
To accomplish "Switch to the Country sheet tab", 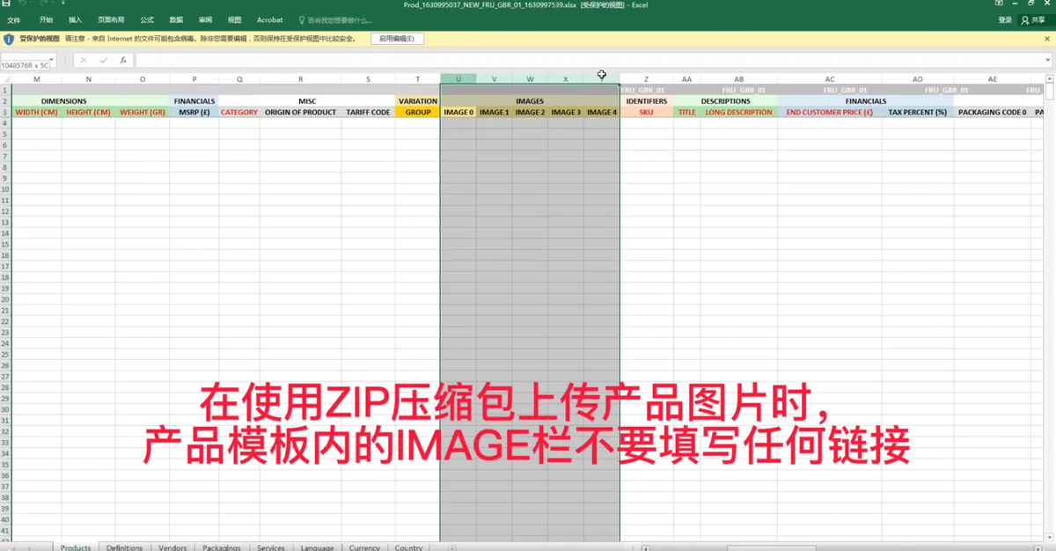I will click(x=408, y=547).
